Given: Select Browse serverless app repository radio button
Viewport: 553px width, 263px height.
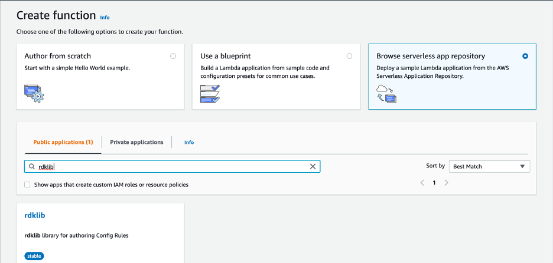Looking at the screenshot, I should coord(525,56).
